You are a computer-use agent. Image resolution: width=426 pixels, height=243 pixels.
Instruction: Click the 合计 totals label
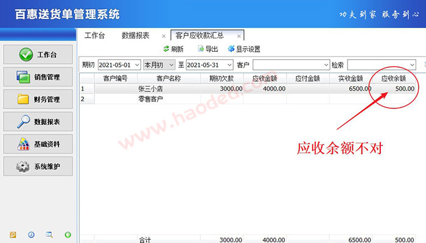(x=145, y=240)
